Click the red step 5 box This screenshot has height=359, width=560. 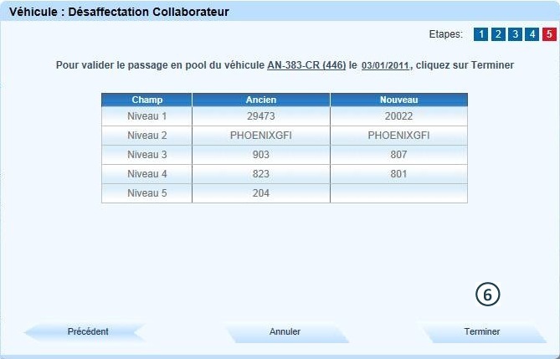[x=548, y=34]
